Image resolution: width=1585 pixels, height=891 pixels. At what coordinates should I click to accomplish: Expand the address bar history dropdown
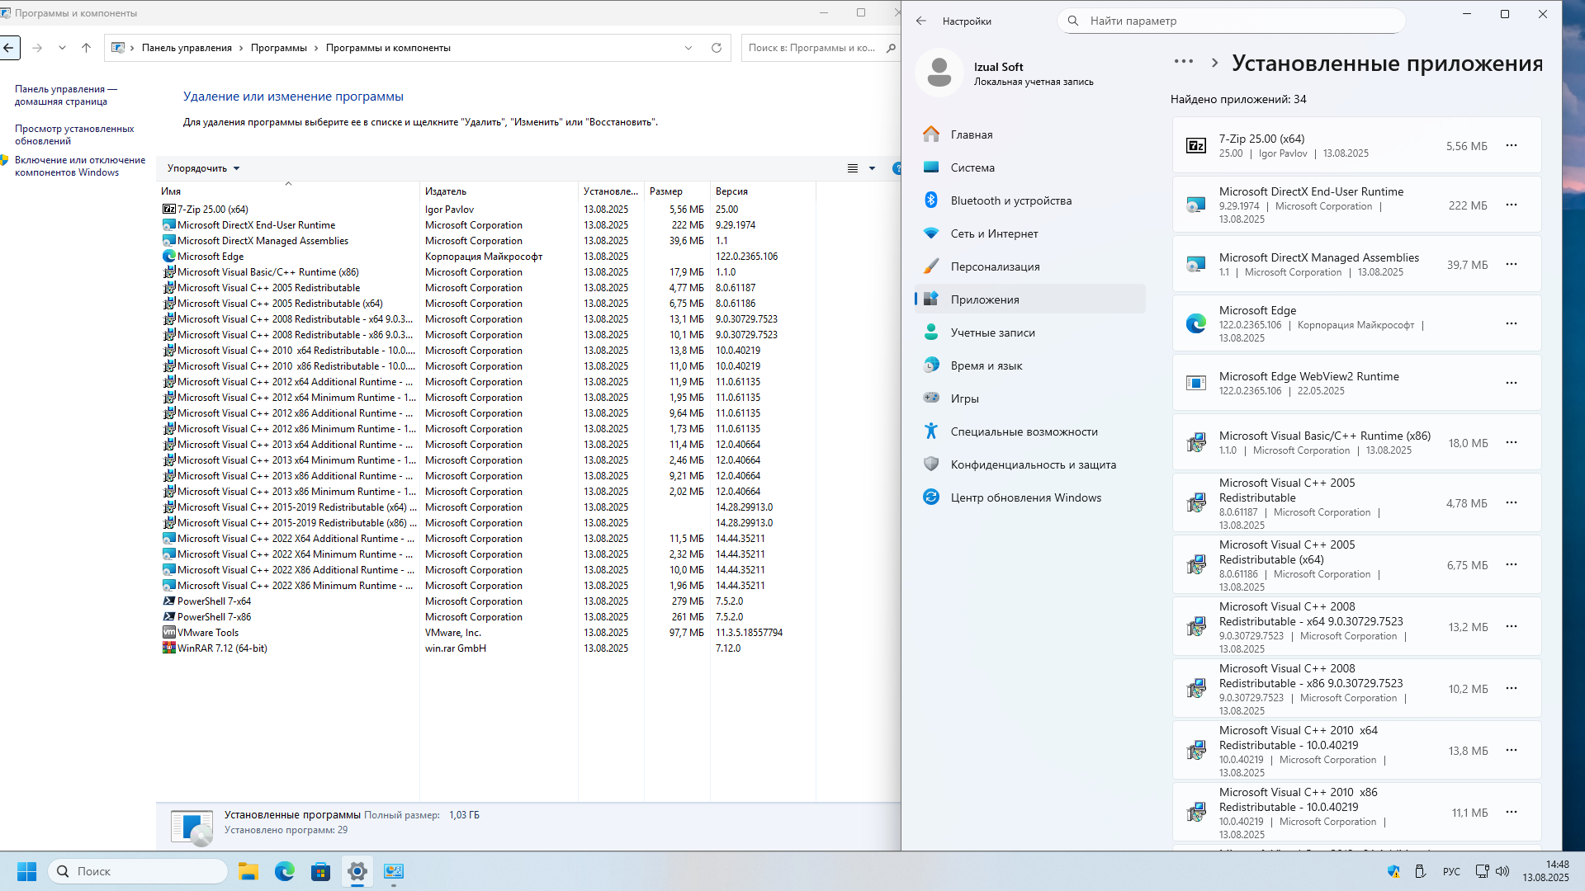coord(688,48)
